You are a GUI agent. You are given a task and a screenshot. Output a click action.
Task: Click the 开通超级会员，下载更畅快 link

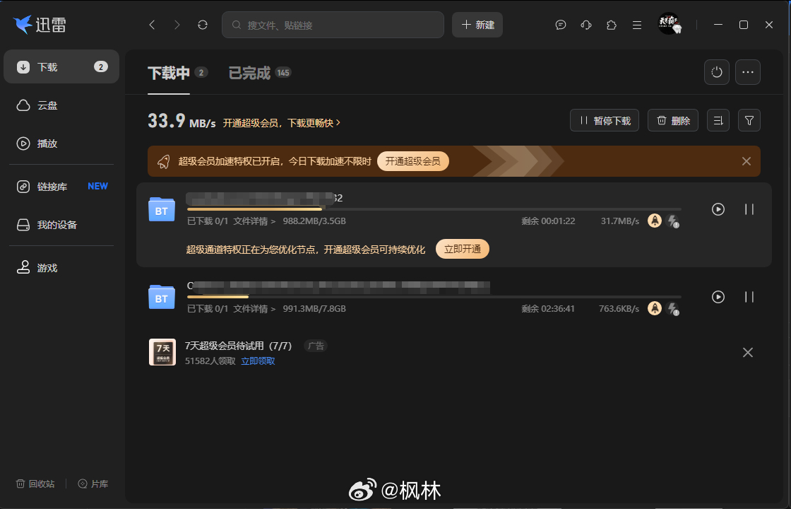coord(282,123)
